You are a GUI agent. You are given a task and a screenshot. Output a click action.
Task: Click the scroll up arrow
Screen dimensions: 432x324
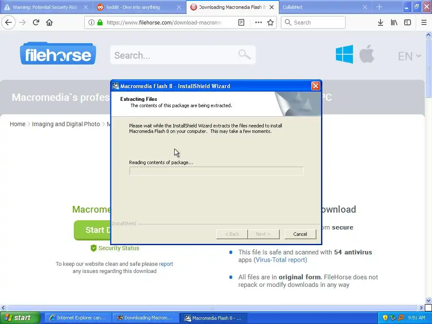point(428,35)
